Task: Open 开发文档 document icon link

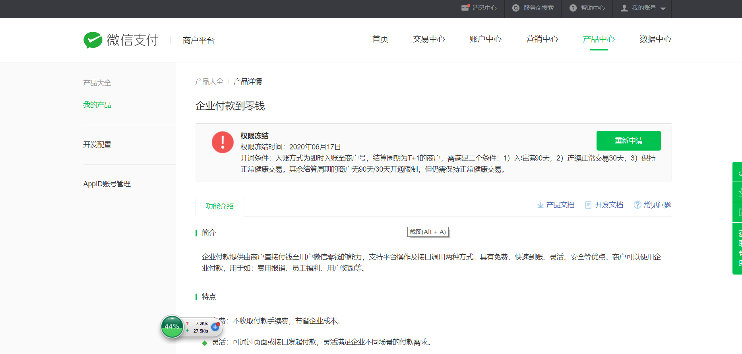Action: [x=604, y=205]
